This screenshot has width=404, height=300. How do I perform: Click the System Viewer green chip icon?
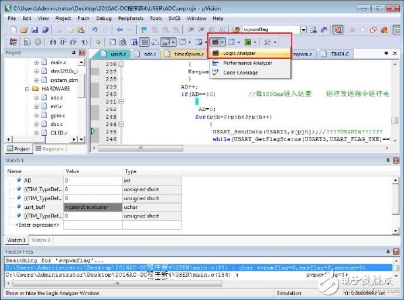(248, 42)
